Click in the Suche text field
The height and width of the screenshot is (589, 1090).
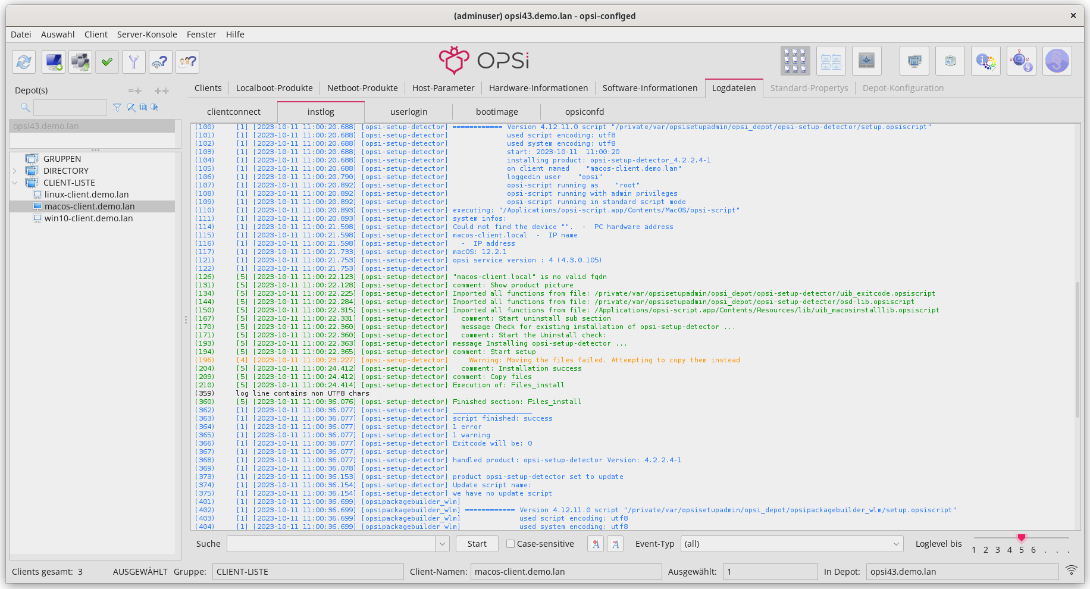[x=331, y=544]
